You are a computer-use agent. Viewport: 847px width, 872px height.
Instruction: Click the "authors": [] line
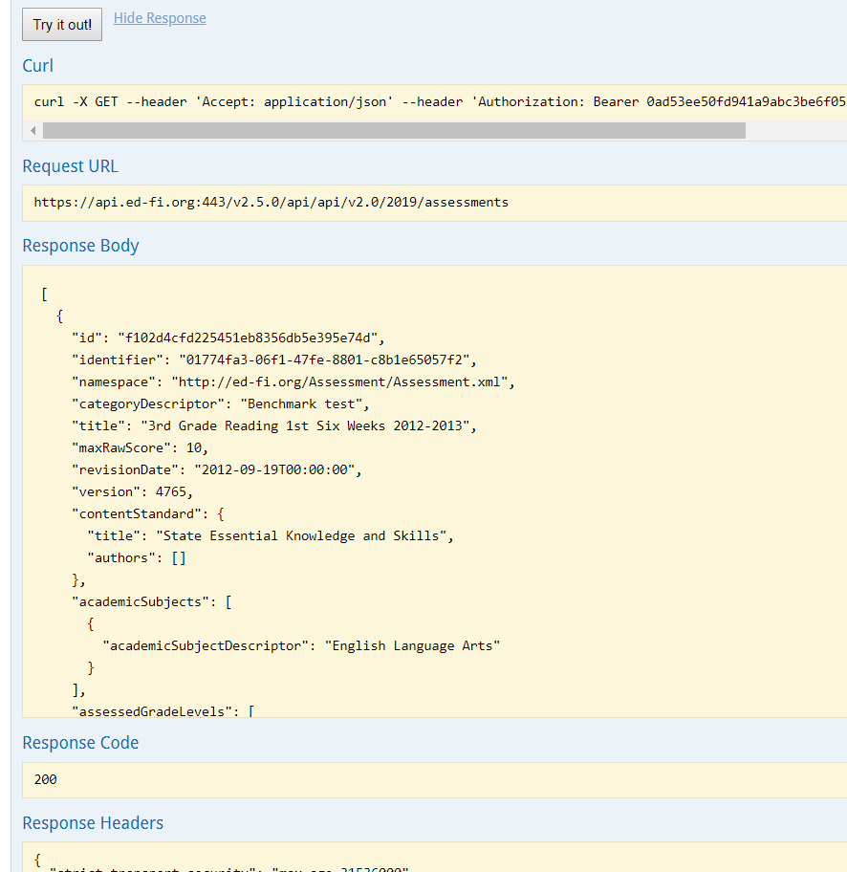click(x=137, y=557)
